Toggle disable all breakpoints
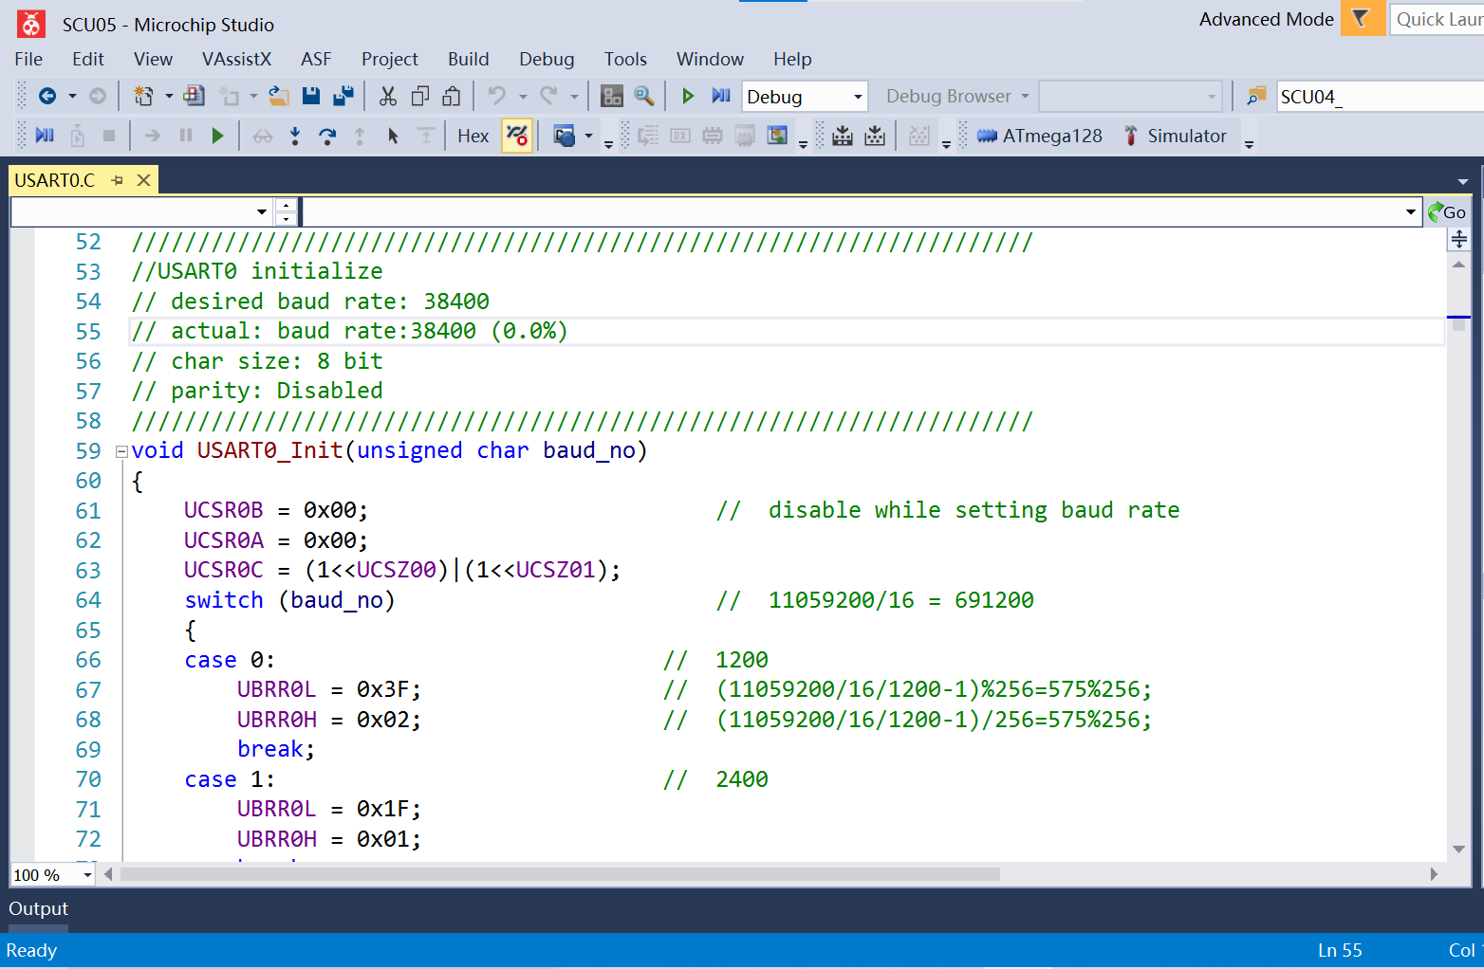 pyautogui.click(x=517, y=136)
